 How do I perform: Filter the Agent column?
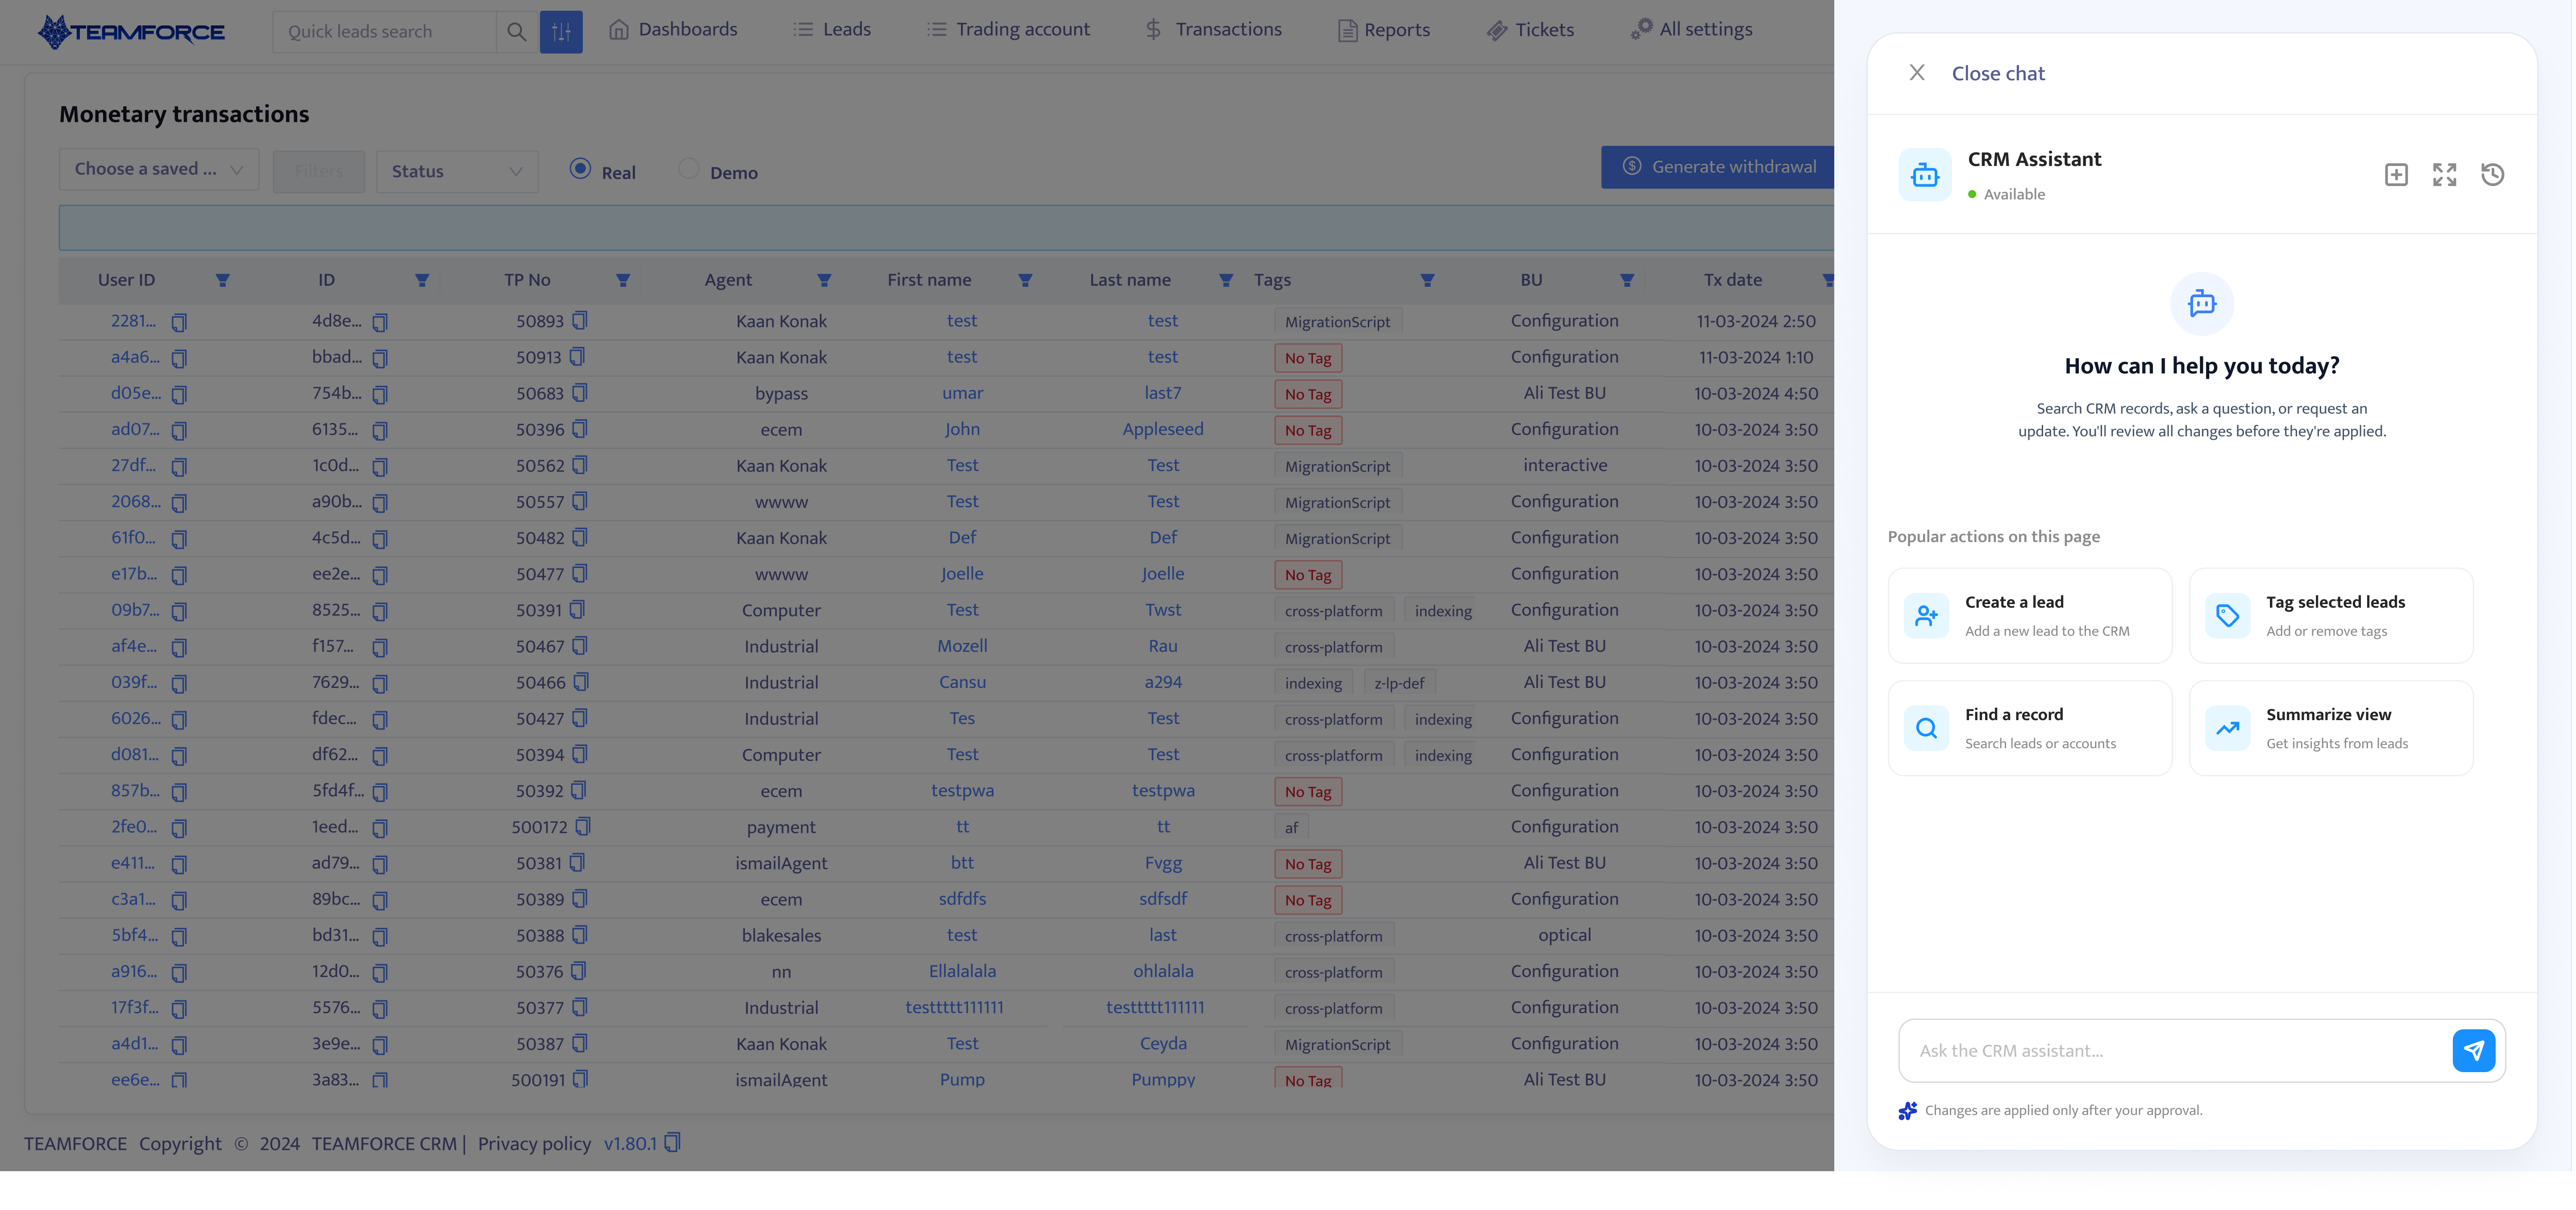[824, 281]
